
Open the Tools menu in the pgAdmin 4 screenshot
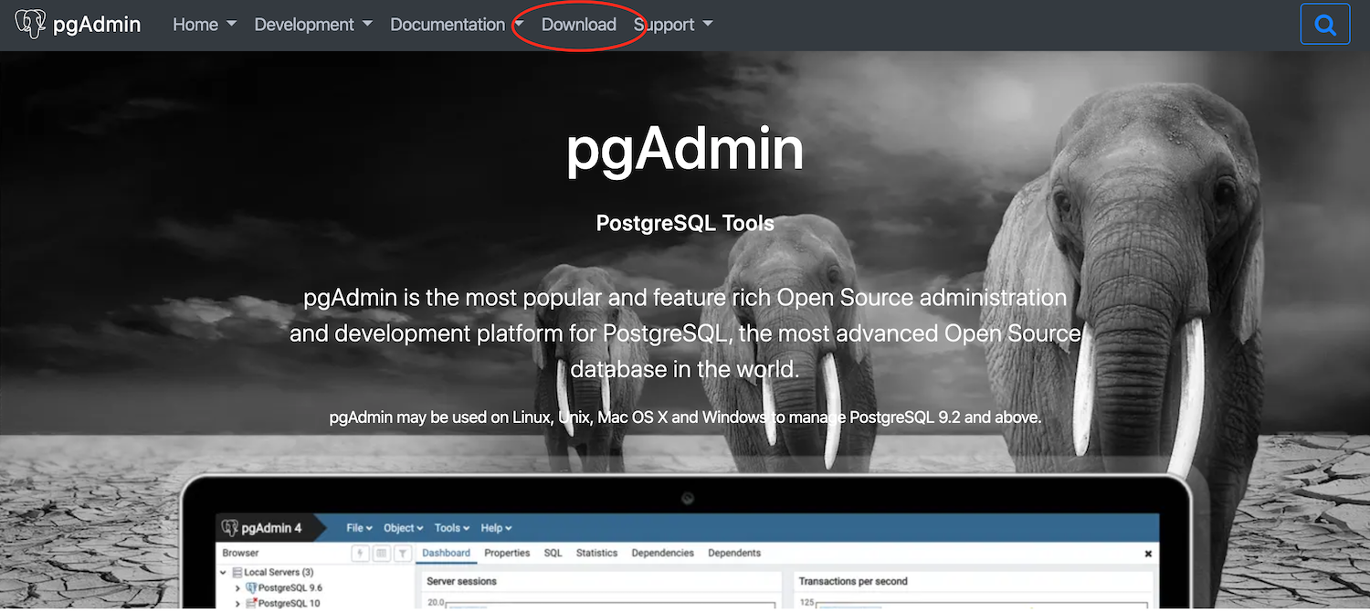point(451,528)
